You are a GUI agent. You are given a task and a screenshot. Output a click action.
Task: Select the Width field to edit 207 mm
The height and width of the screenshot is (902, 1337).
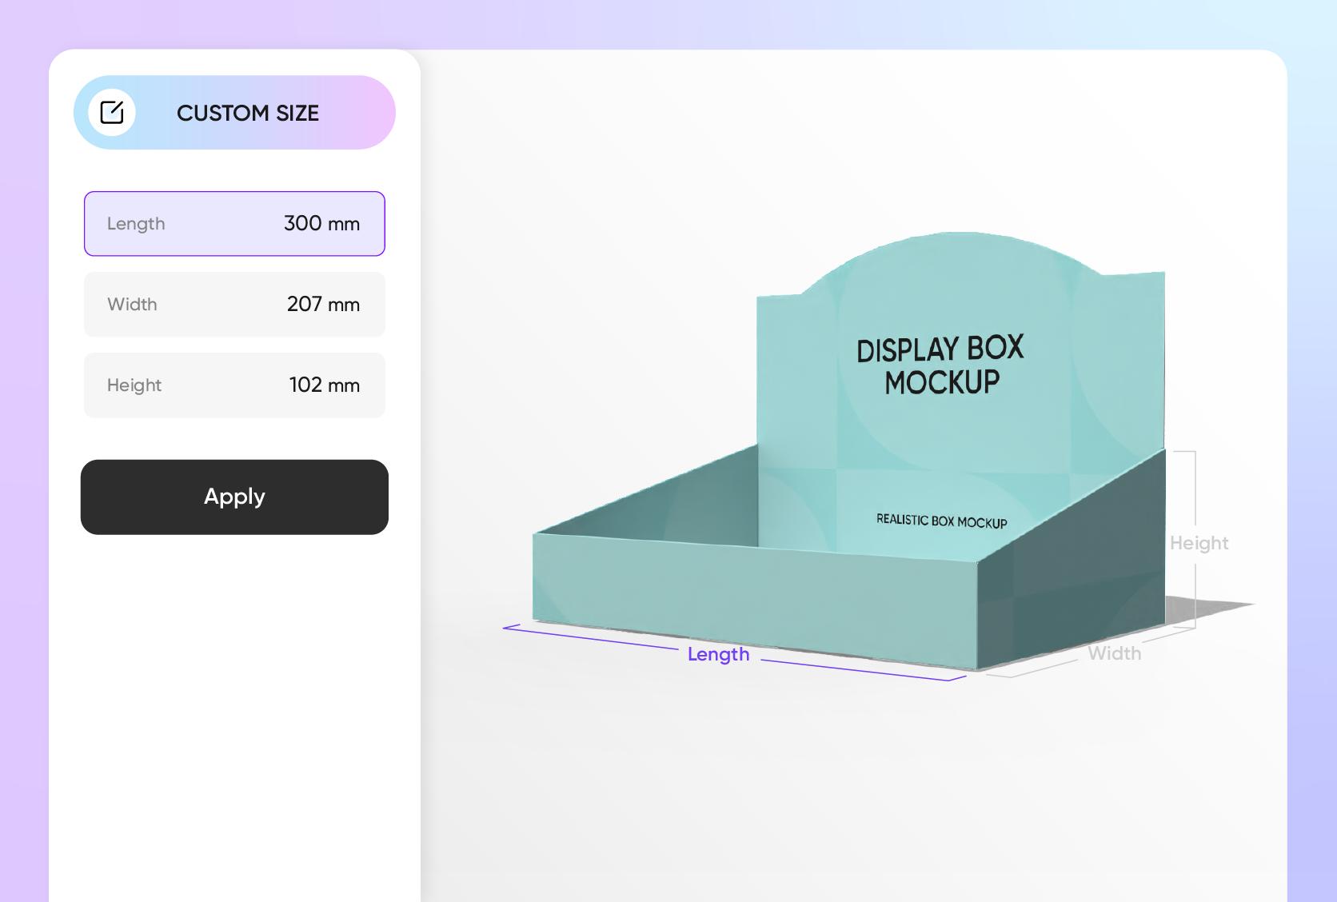tap(234, 305)
